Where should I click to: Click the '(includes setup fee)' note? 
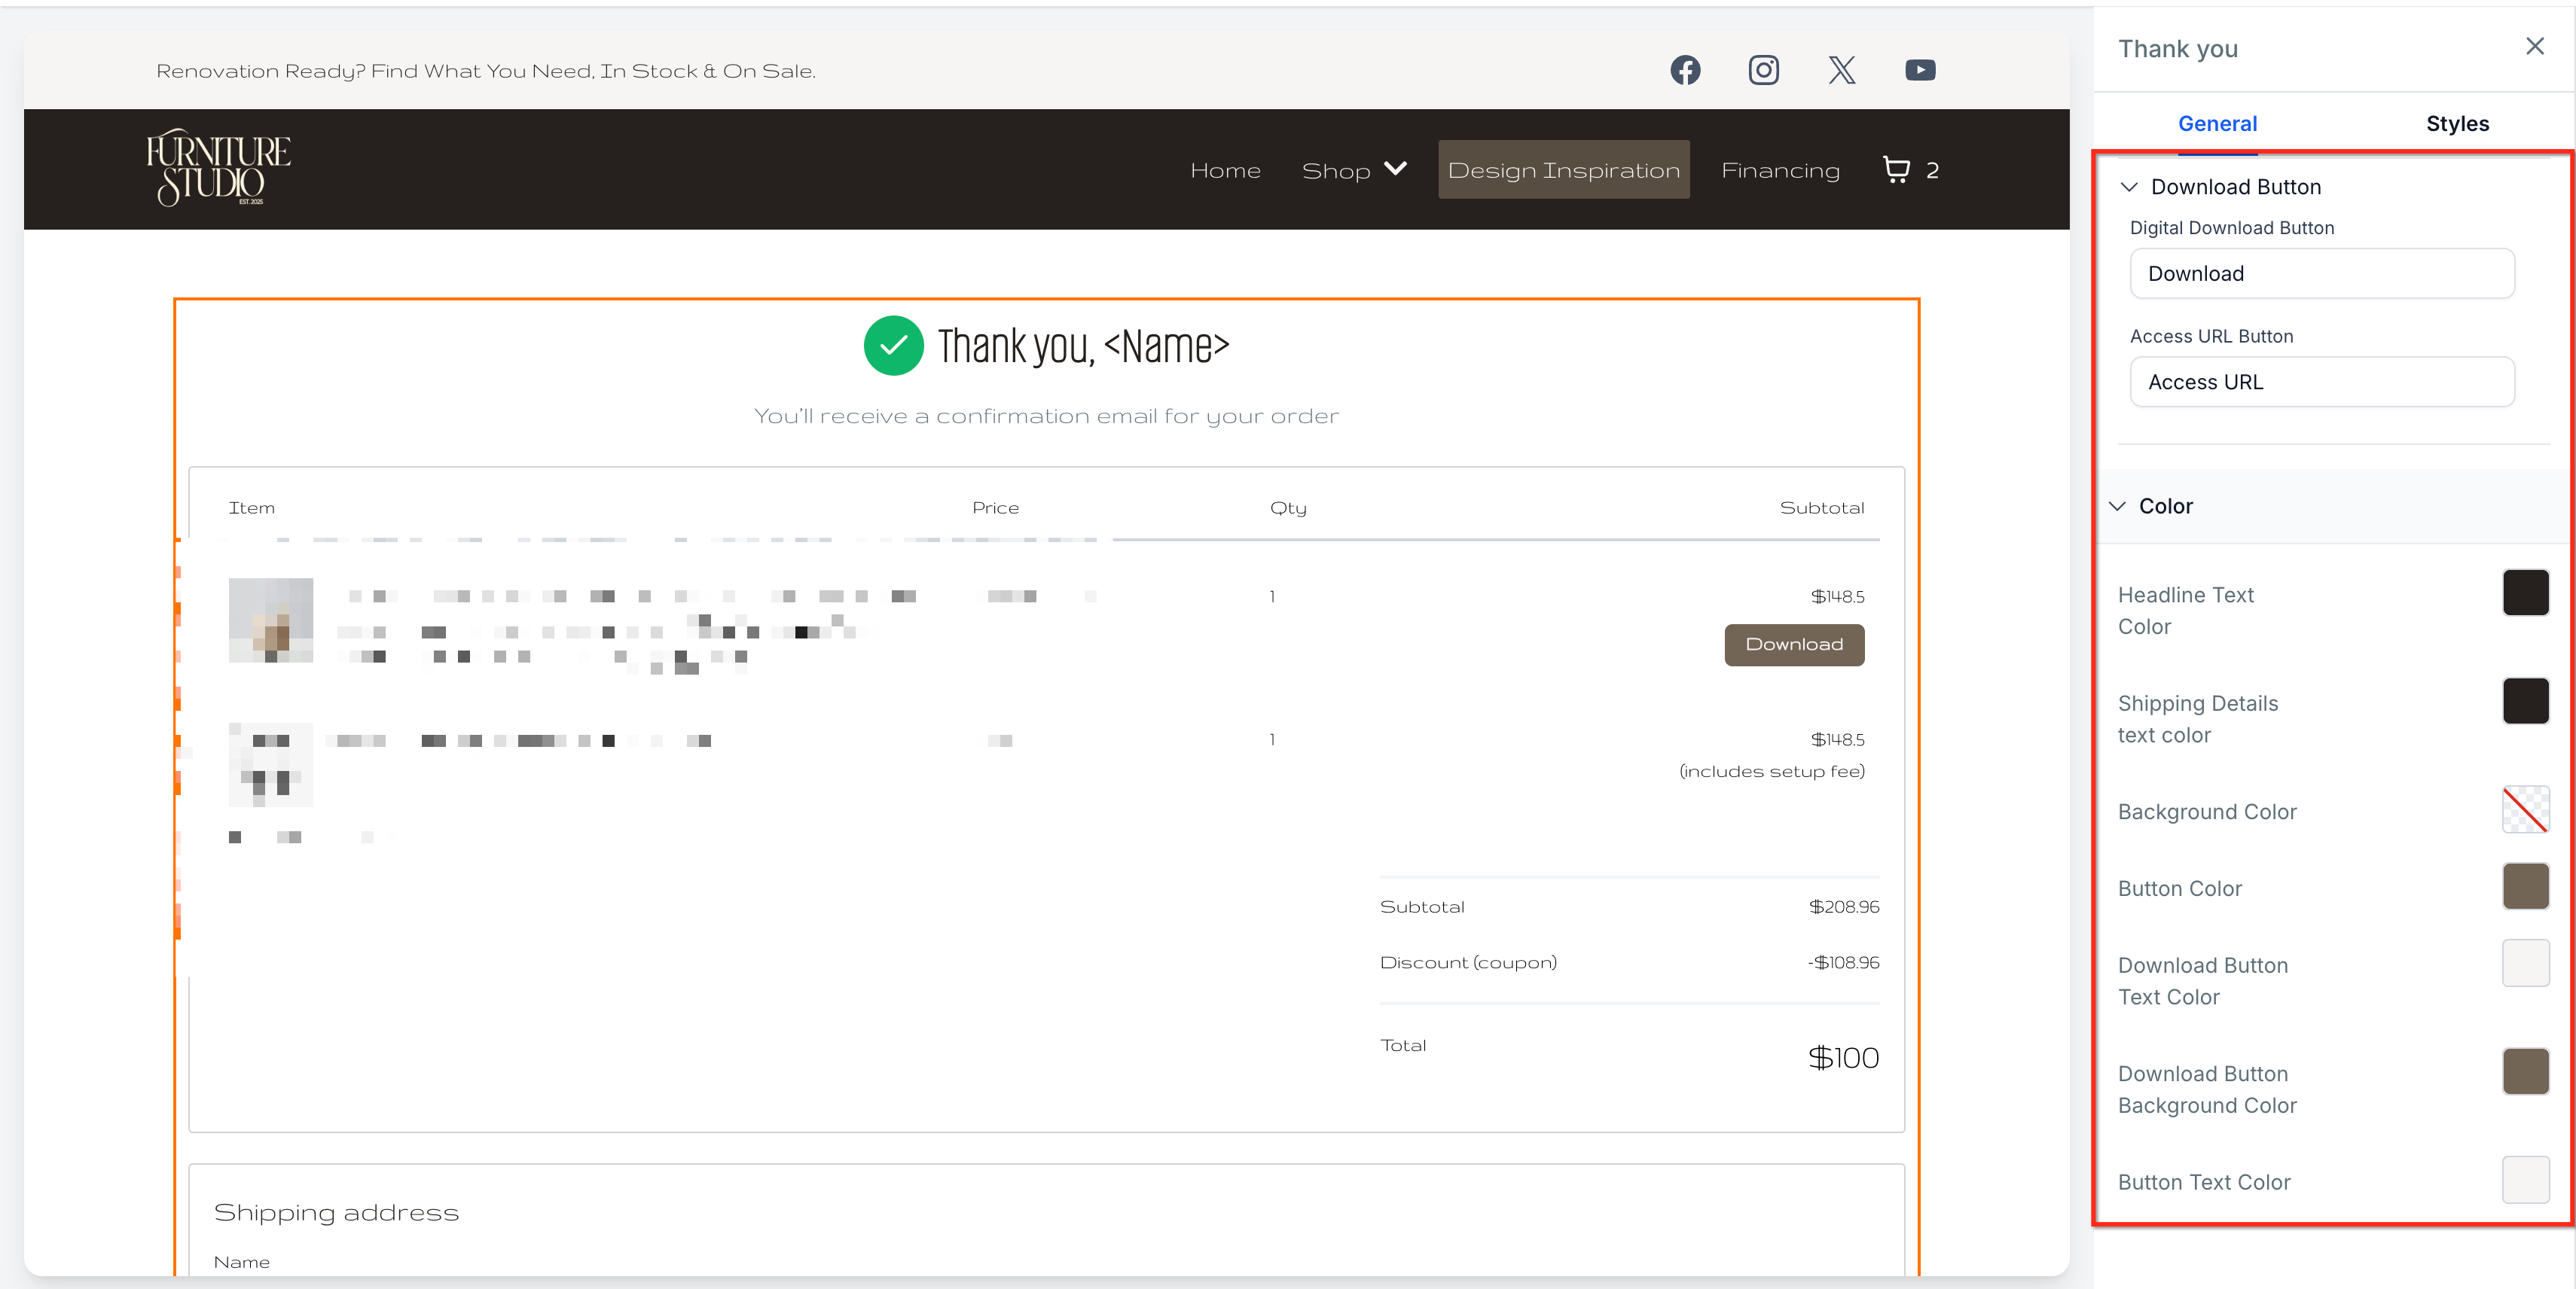[x=1771, y=772]
